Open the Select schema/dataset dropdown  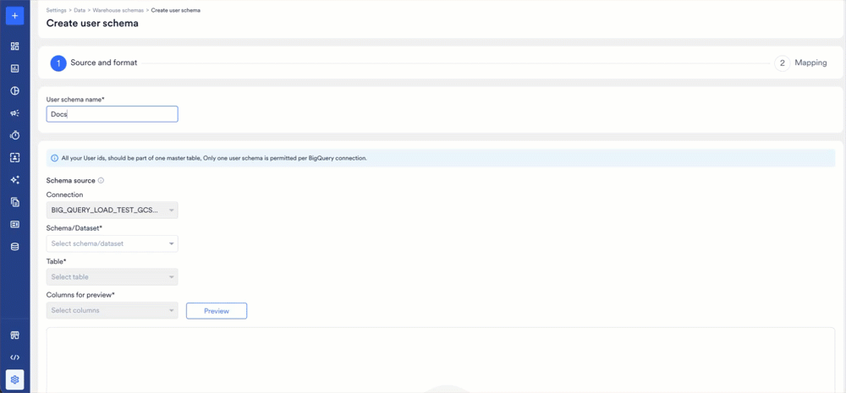click(113, 243)
